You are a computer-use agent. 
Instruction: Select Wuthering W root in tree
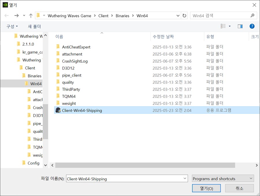click(x=31, y=36)
